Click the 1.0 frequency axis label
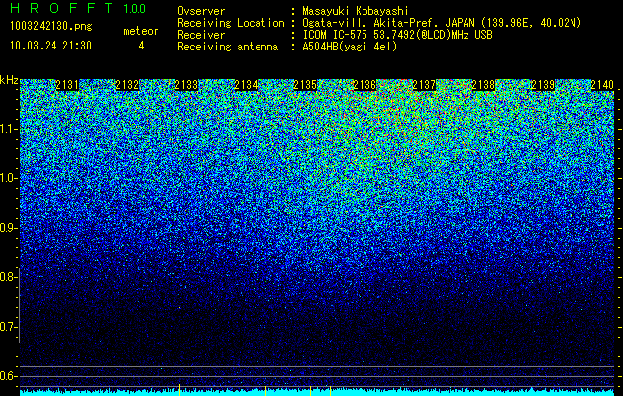Viewport: 623px width, 396px height. [x=7, y=178]
